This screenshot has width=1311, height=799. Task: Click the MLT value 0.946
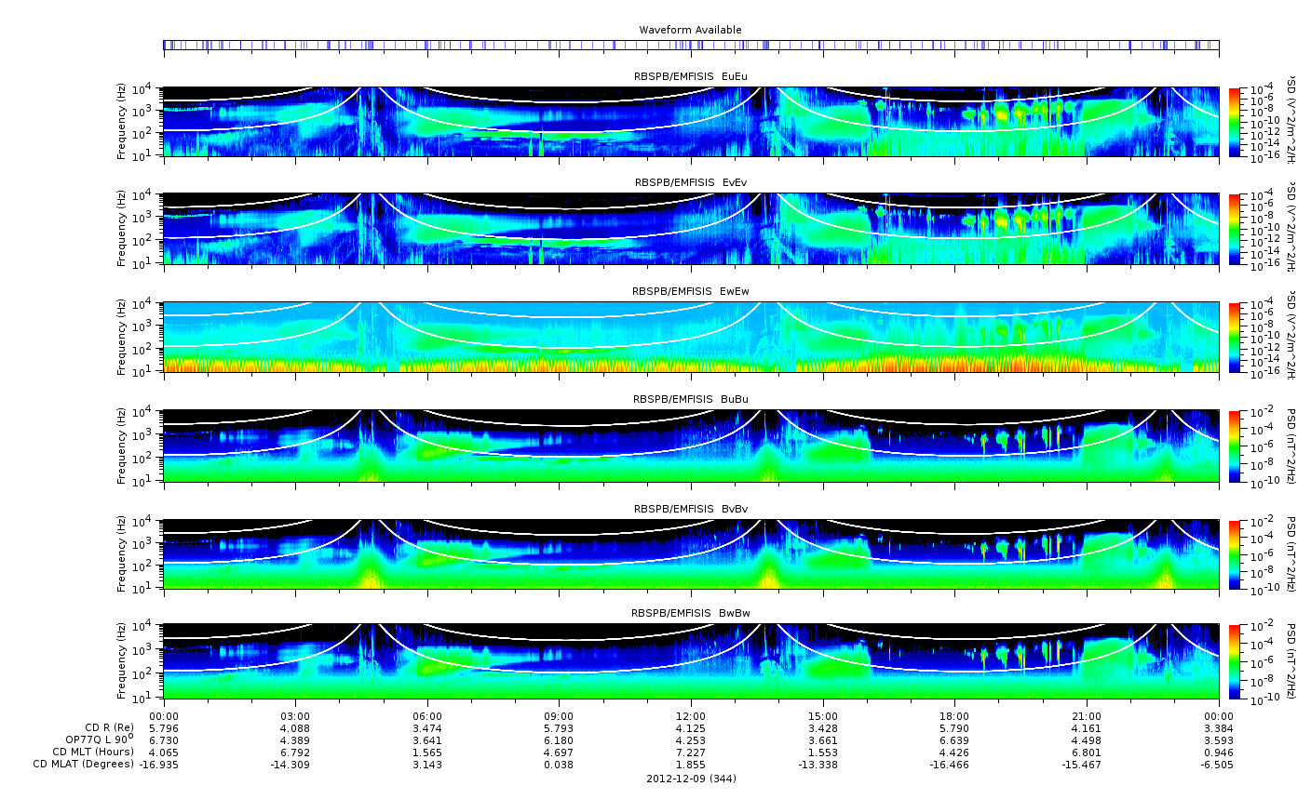(1219, 752)
